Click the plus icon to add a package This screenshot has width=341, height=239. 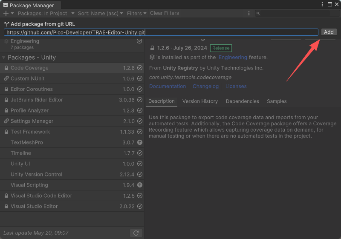[x=6, y=14]
